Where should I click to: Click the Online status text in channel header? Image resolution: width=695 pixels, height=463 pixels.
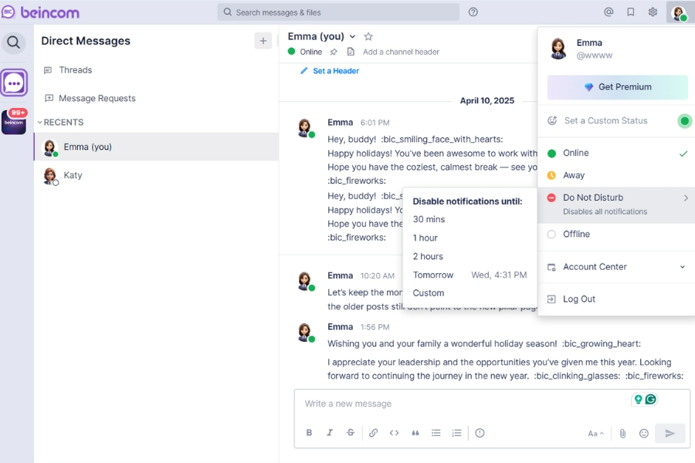[310, 52]
